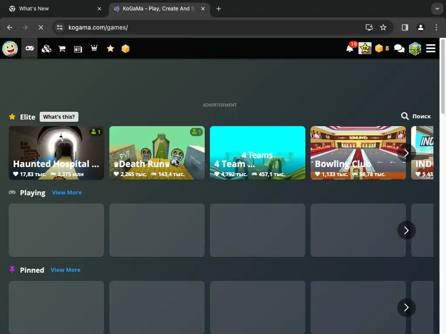446x334 pixels.
Task: Click the install app icon in address bar
Action: pyautogui.click(x=369, y=27)
